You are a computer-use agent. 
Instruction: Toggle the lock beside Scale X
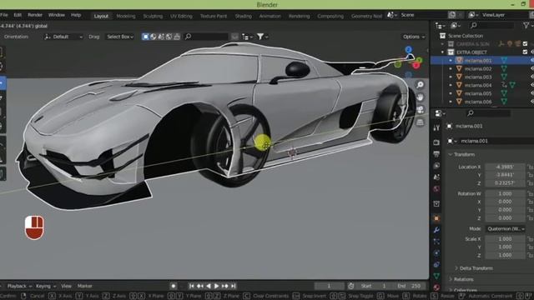531,239
